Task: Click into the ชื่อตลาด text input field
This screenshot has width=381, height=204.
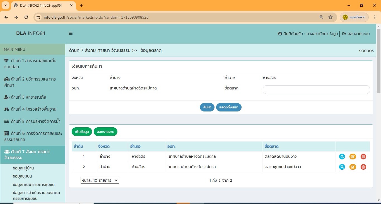Action: tap(316, 89)
